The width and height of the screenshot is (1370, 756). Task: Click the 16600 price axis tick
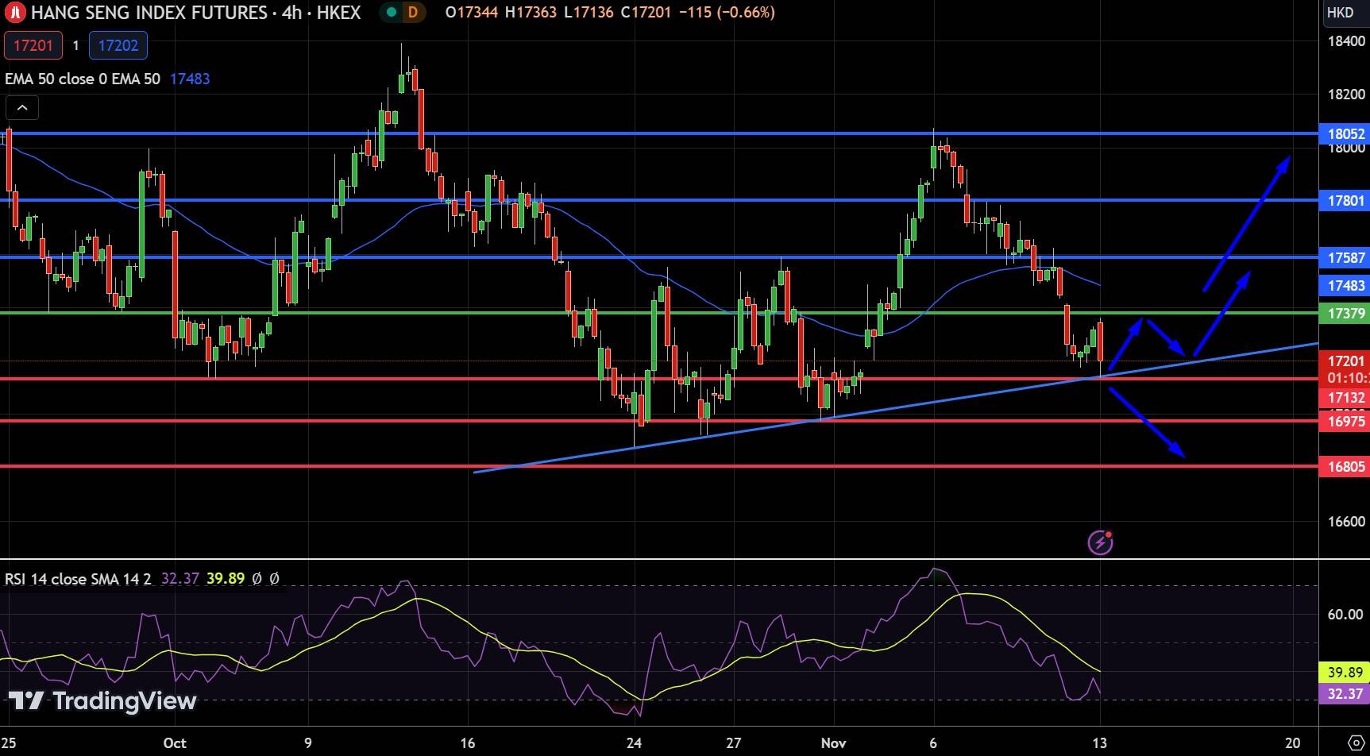coord(1346,522)
